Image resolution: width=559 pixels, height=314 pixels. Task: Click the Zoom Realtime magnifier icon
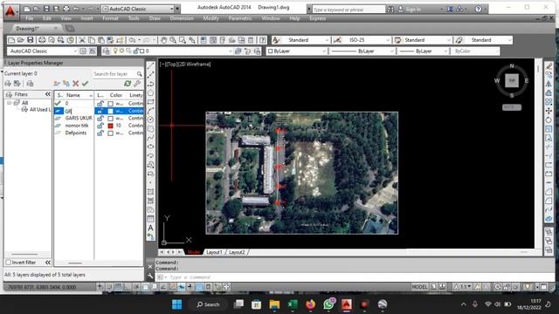click(x=173, y=40)
